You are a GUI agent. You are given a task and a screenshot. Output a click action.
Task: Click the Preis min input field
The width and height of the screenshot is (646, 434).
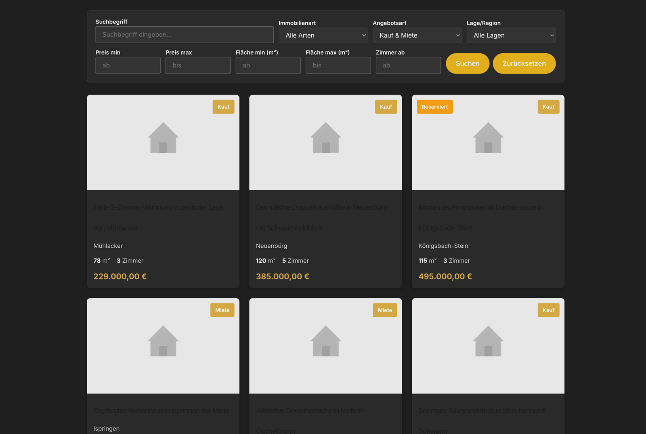point(128,65)
